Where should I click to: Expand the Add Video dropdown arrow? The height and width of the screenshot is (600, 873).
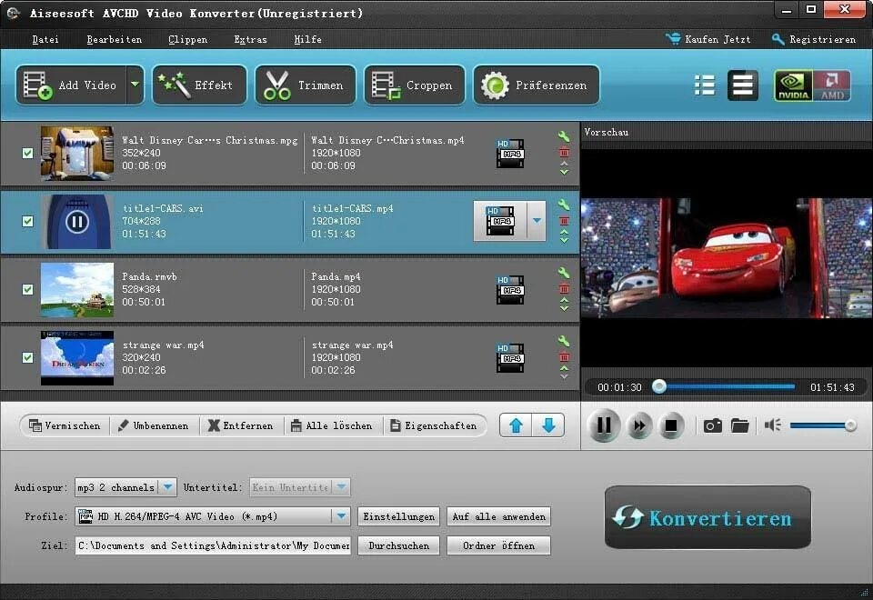tap(135, 85)
